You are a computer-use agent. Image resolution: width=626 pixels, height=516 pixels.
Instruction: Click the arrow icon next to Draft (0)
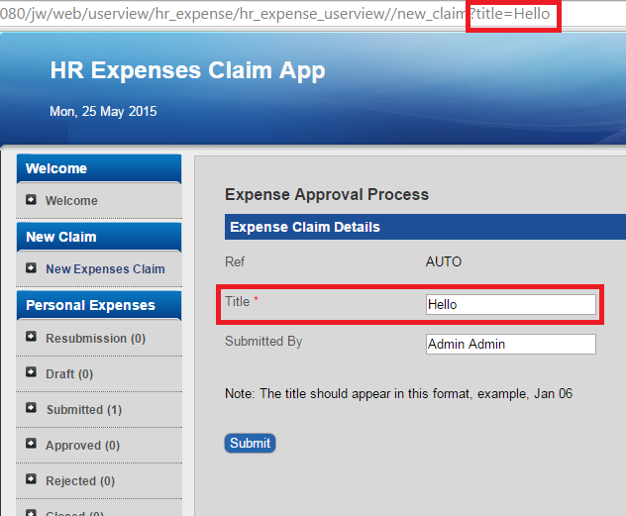coord(31,373)
